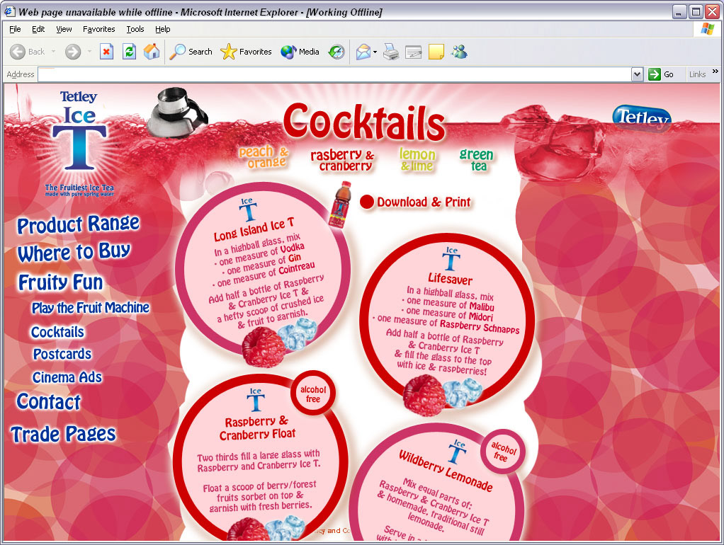Screen dimensions: 724x545
Task: Select the rasberry & cranberry flavour
Action: (343, 160)
